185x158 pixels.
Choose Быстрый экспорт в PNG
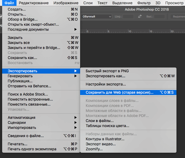tap(128, 71)
